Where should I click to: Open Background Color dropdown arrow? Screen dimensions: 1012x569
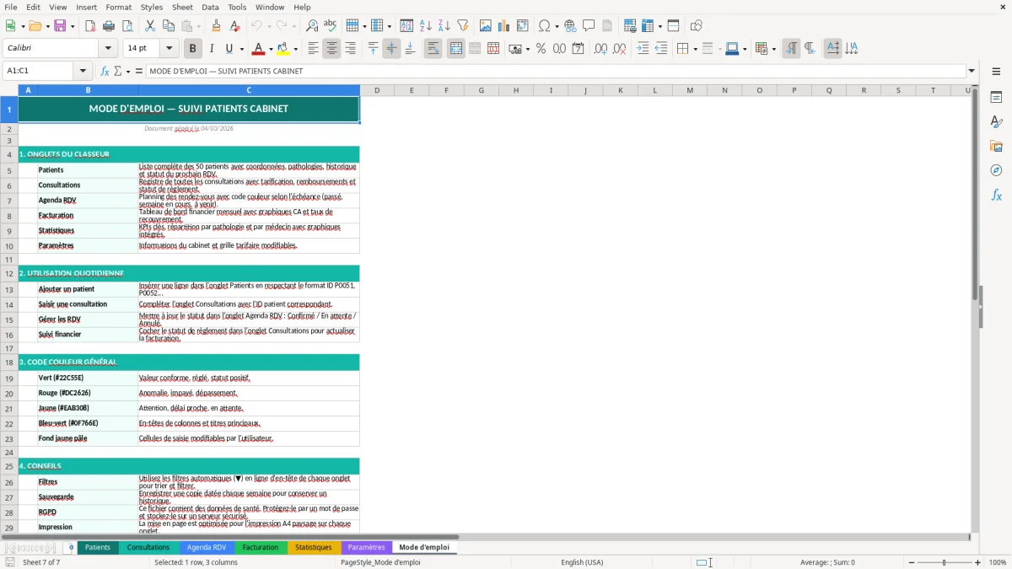coord(295,49)
